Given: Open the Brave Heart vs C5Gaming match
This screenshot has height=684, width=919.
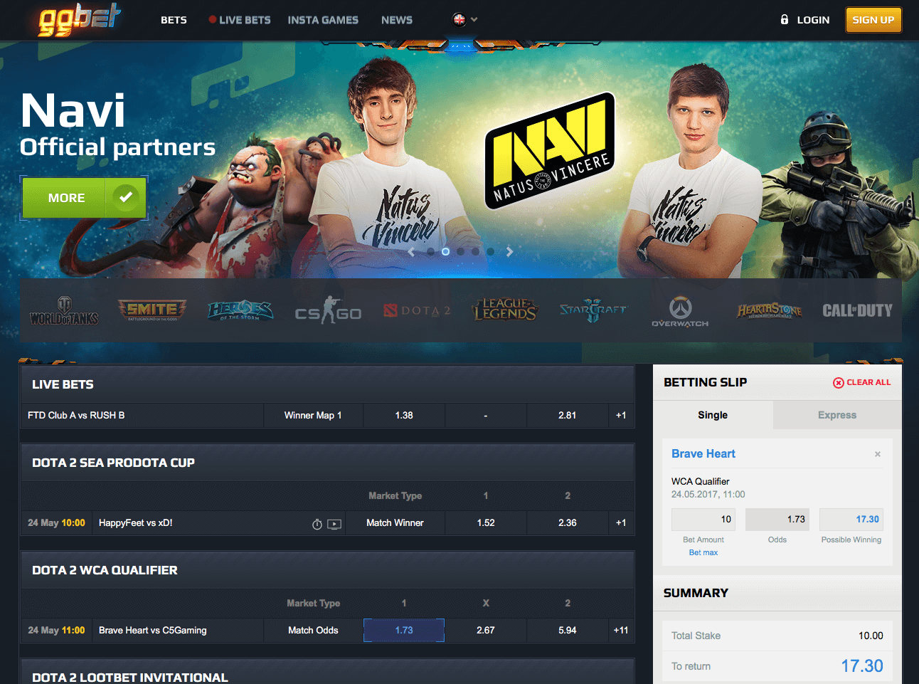Looking at the screenshot, I should tap(153, 631).
